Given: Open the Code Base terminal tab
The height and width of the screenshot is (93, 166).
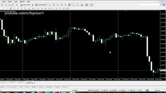Looking at the screenshot, I should pyautogui.click(x=49, y=87).
